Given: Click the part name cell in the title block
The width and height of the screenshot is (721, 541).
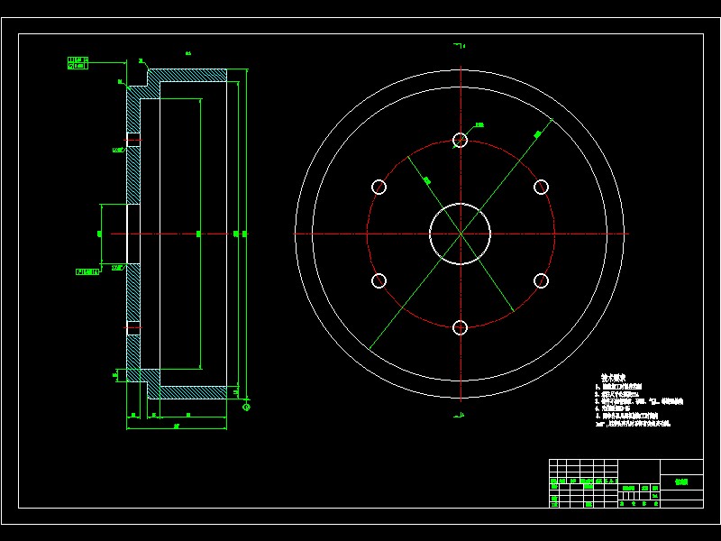Looking at the screenshot, I should click(x=681, y=482).
